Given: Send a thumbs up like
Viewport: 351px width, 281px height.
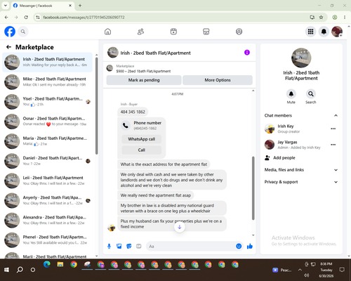Looking at the screenshot, I should pyautogui.click(x=250, y=246).
